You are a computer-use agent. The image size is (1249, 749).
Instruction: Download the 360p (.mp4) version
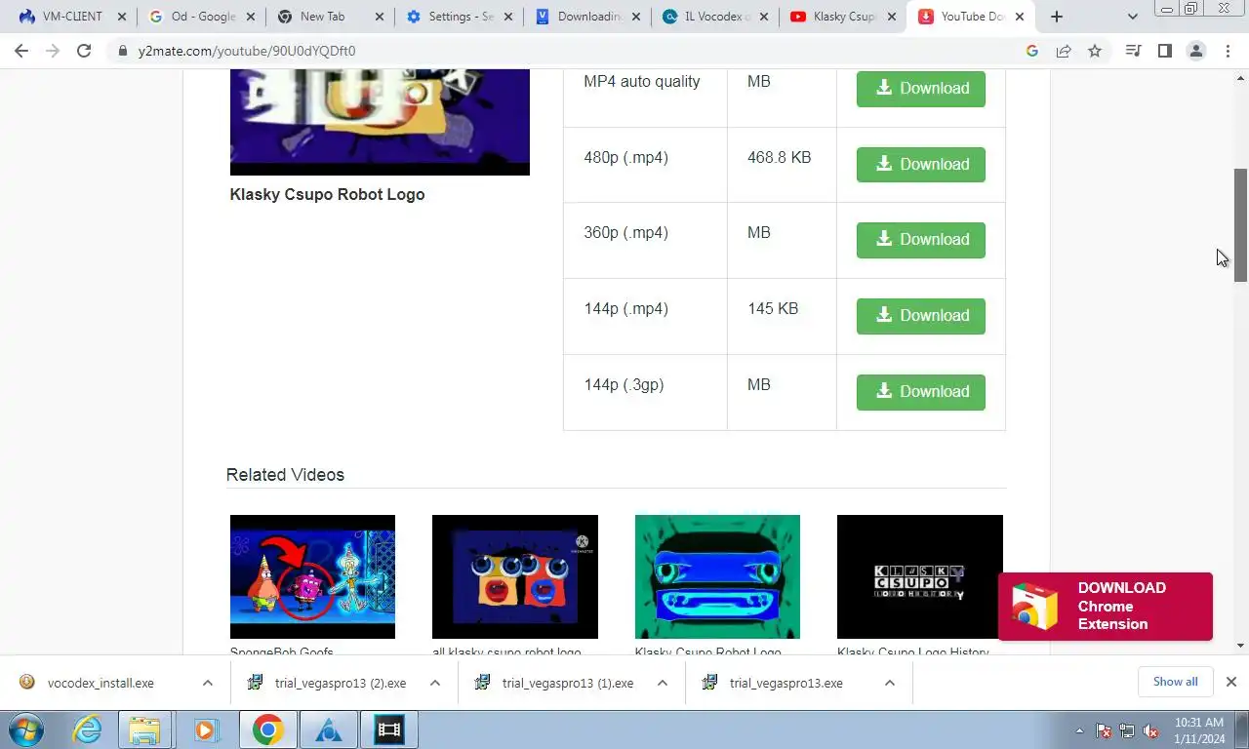[x=921, y=240]
